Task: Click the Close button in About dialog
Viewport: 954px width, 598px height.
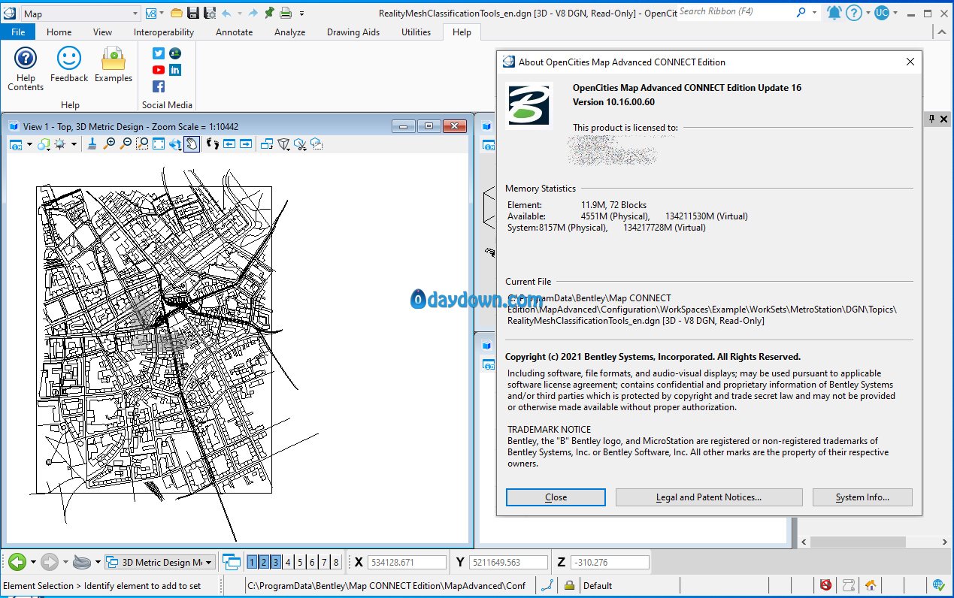Action: pyautogui.click(x=556, y=497)
